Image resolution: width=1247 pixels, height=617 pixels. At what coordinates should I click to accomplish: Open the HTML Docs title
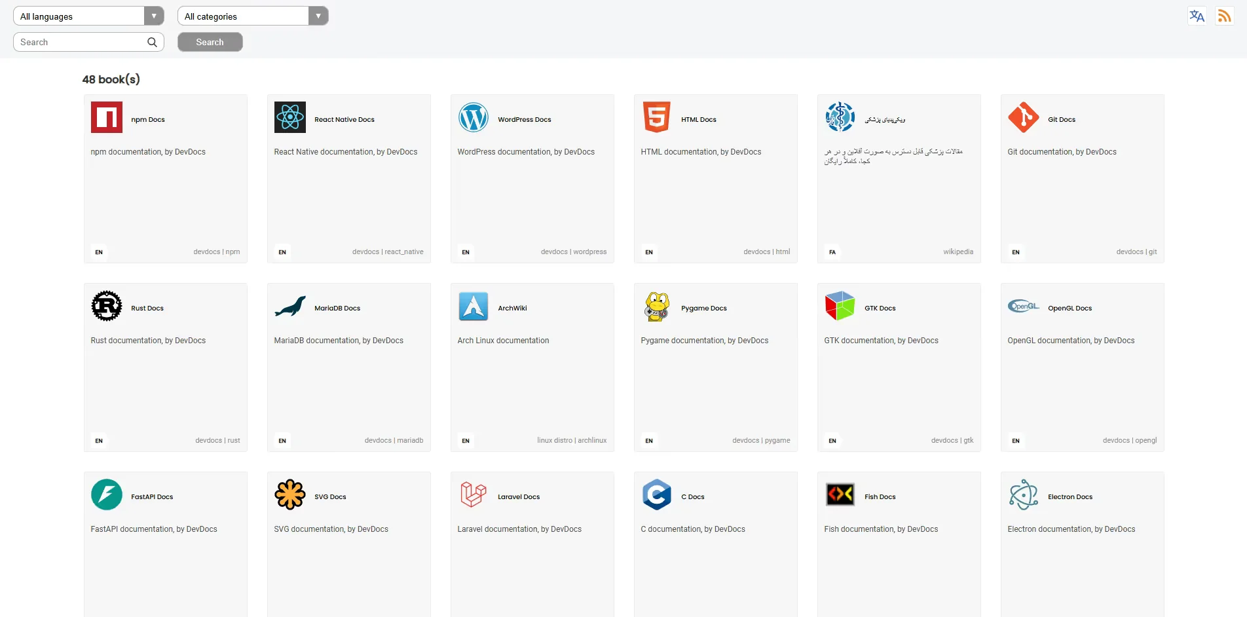click(x=699, y=120)
